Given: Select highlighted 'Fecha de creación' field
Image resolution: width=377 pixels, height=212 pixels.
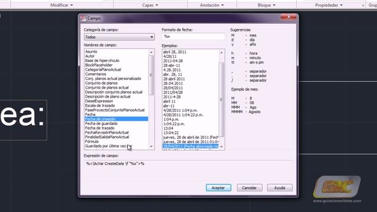Looking at the screenshot, I should (x=117, y=119).
